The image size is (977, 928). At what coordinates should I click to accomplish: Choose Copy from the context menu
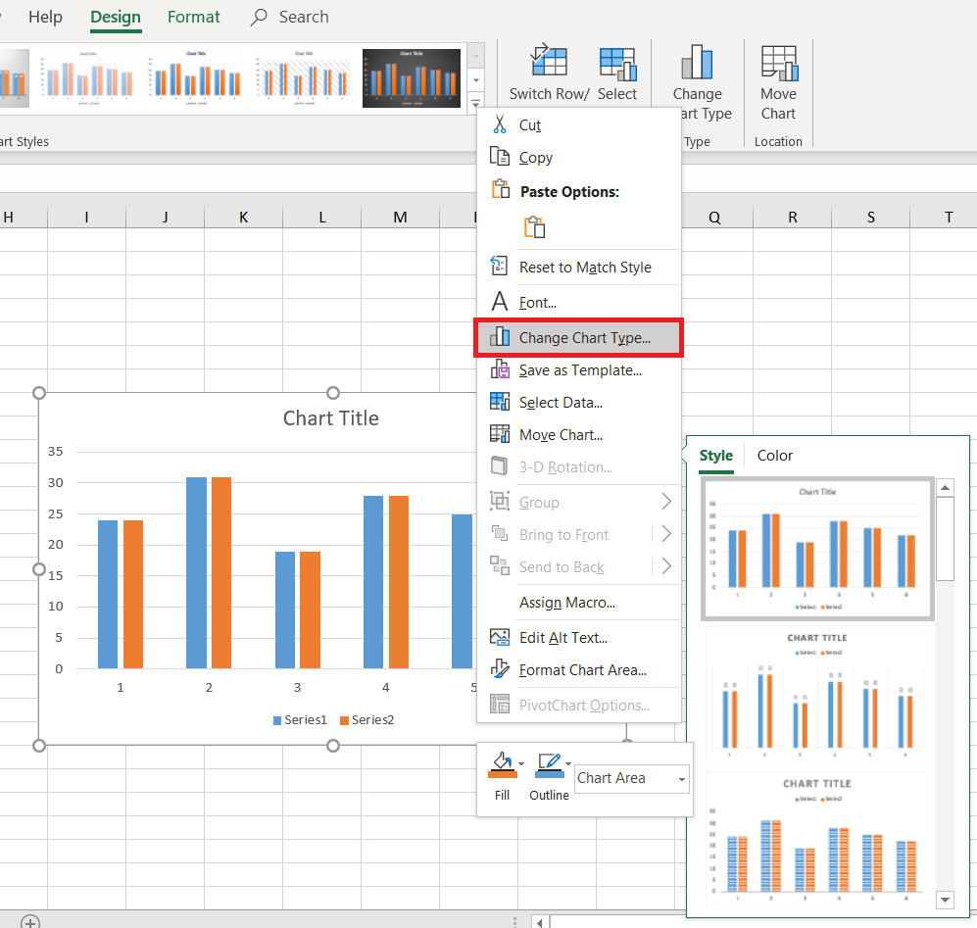click(535, 158)
